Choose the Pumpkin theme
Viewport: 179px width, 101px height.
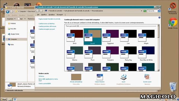pos(110,53)
